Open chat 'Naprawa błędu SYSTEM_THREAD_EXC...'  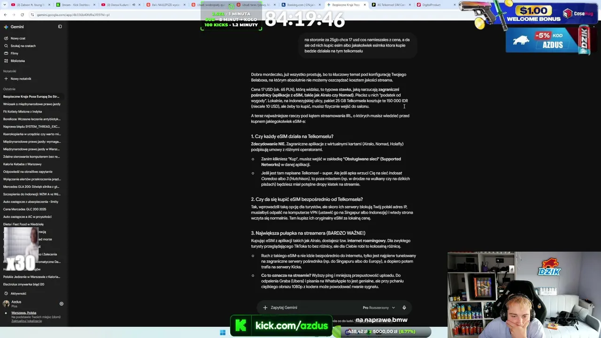[x=31, y=127]
